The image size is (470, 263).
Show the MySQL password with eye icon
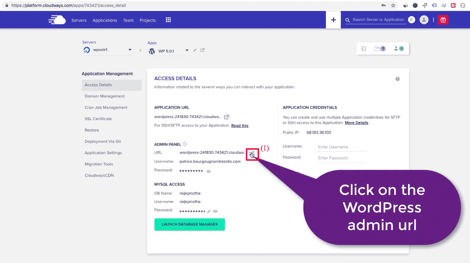(x=215, y=211)
